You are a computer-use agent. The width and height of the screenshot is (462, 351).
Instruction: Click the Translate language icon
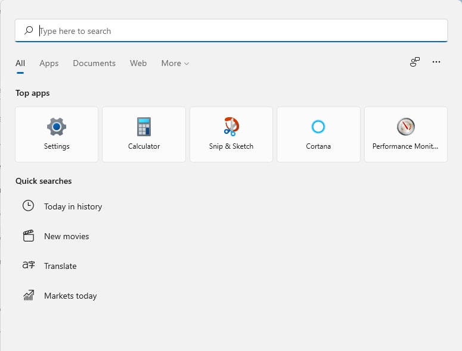[x=29, y=265]
